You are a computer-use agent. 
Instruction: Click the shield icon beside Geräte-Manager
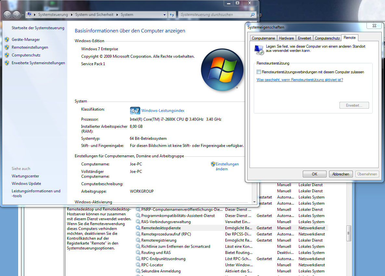[7, 40]
